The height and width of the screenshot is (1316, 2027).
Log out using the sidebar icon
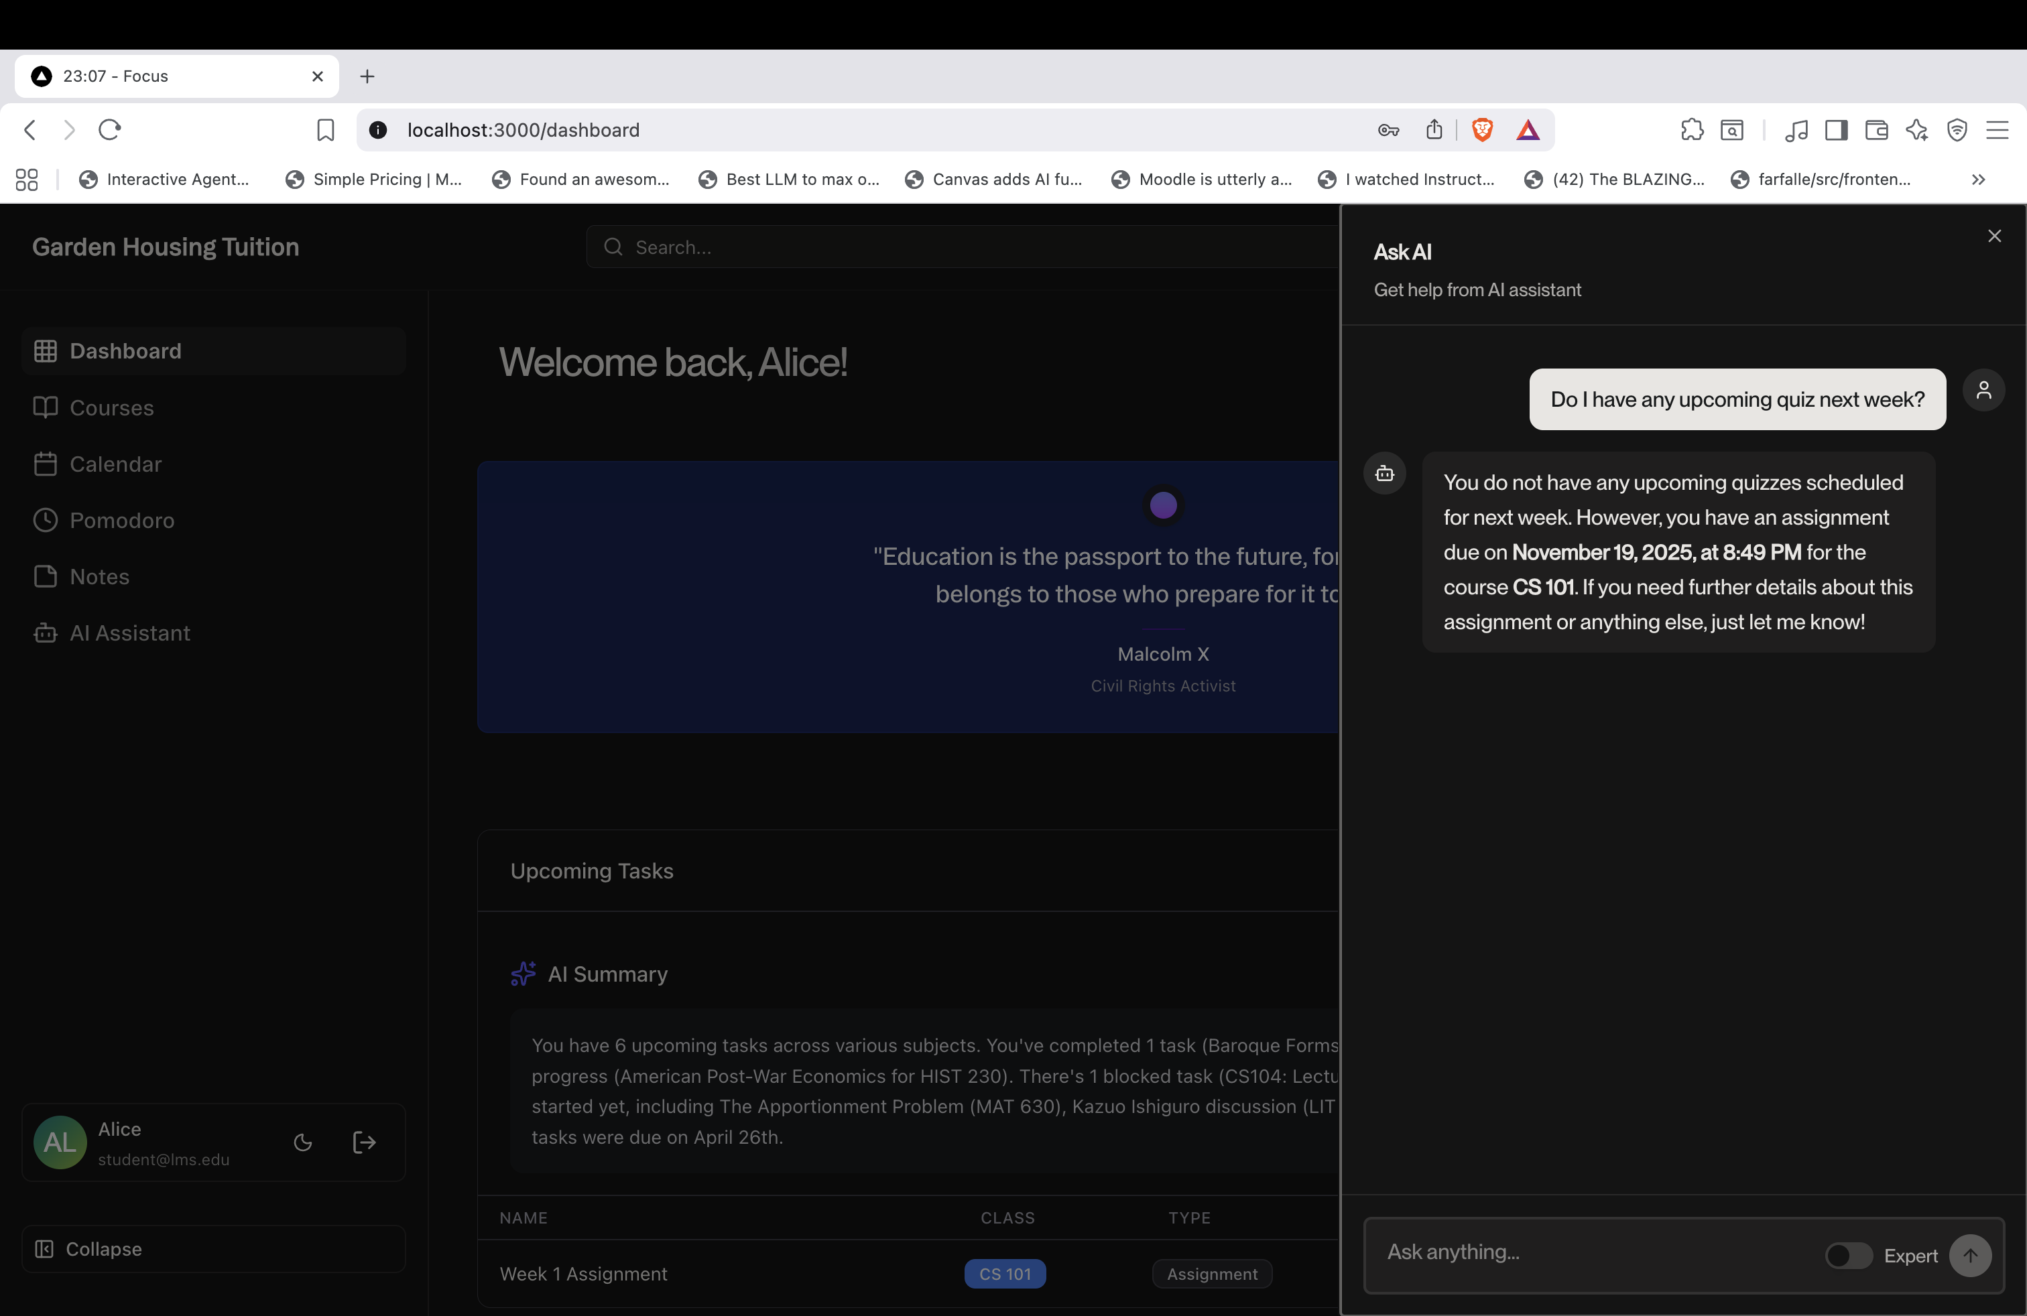(364, 1142)
